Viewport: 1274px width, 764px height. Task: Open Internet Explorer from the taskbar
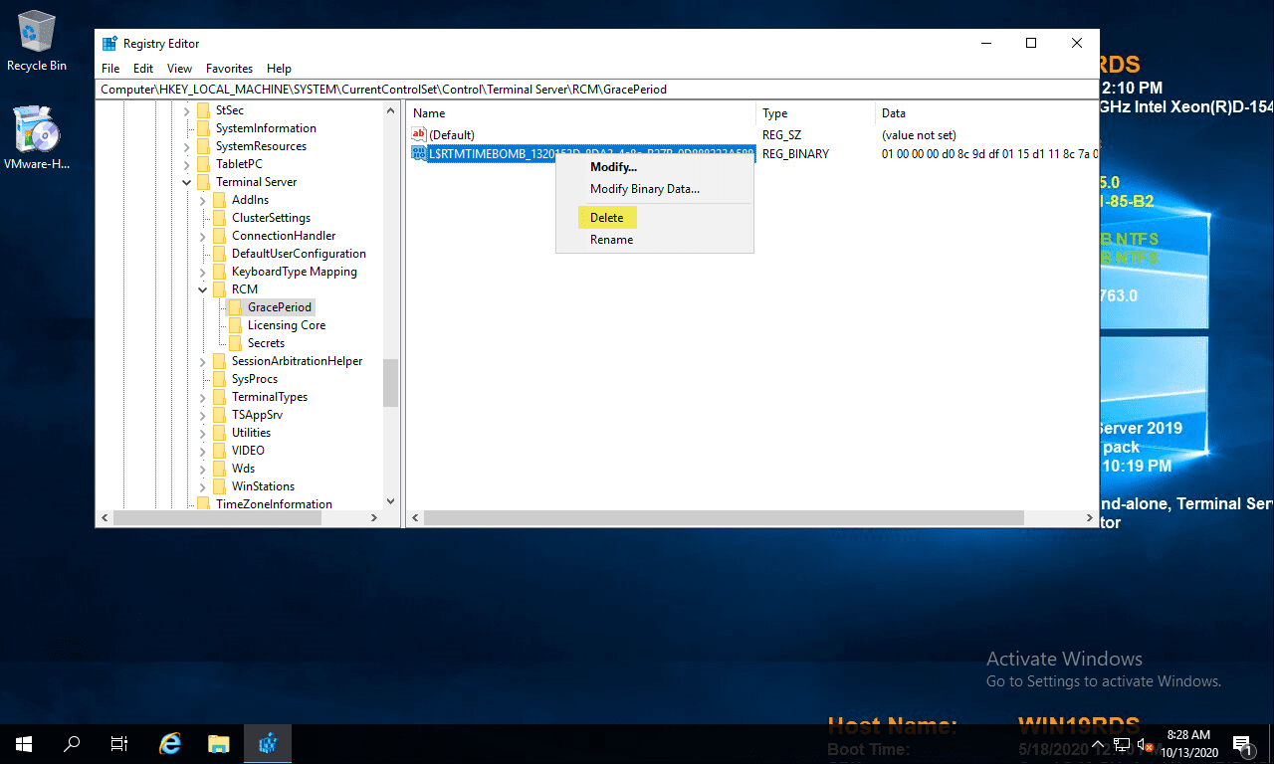click(170, 743)
